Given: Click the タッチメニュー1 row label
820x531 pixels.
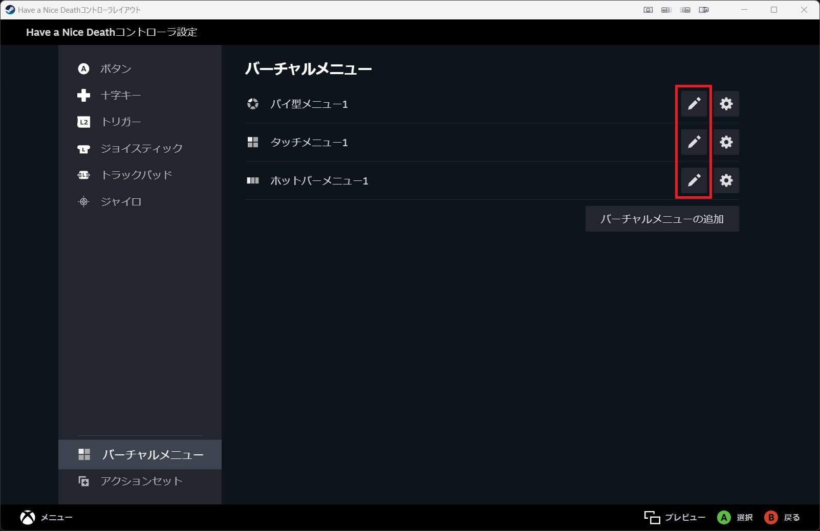Looking at the screenshot, I should [x=309, y=143].
